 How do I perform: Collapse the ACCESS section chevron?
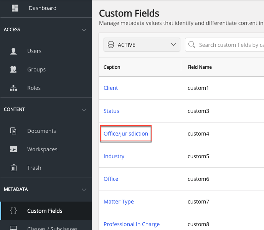click(x=84, y=30)
